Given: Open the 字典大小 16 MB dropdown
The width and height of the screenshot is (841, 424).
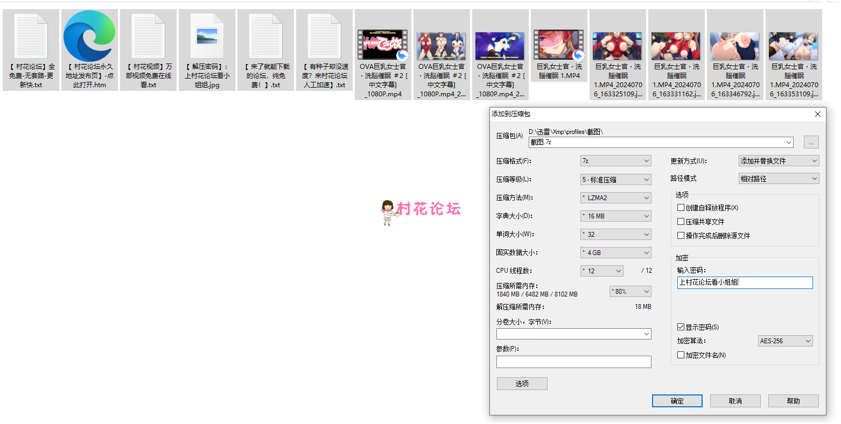Looking at the screenshot, I should pyautogui.click(x=616, y=216).
